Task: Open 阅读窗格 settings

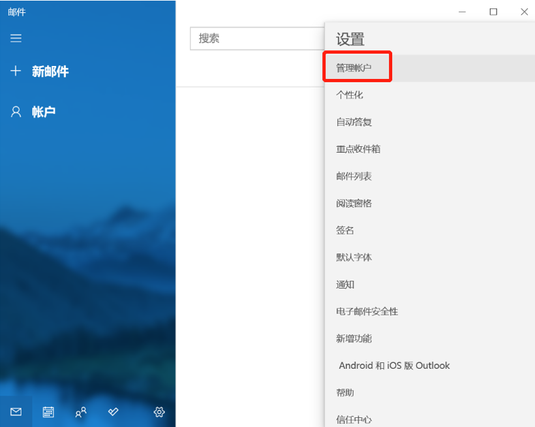Action: click(x=430, y=203)
